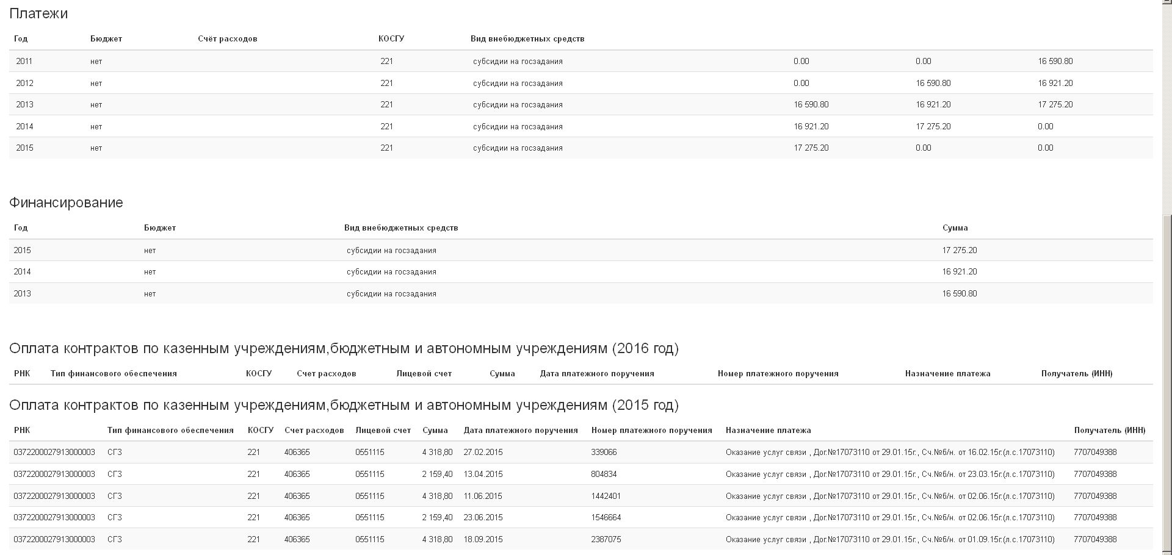Click Лицевой счет 0551115 in the 23.06.2015 row
The width and height of the screenshot is (1172, 555).
tap(370, 517)
